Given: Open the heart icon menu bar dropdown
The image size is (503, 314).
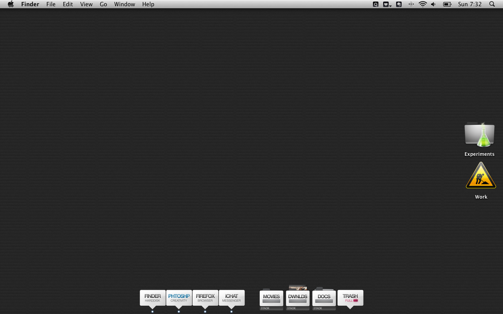Looking at the screenshot, I should click(387, 4).
